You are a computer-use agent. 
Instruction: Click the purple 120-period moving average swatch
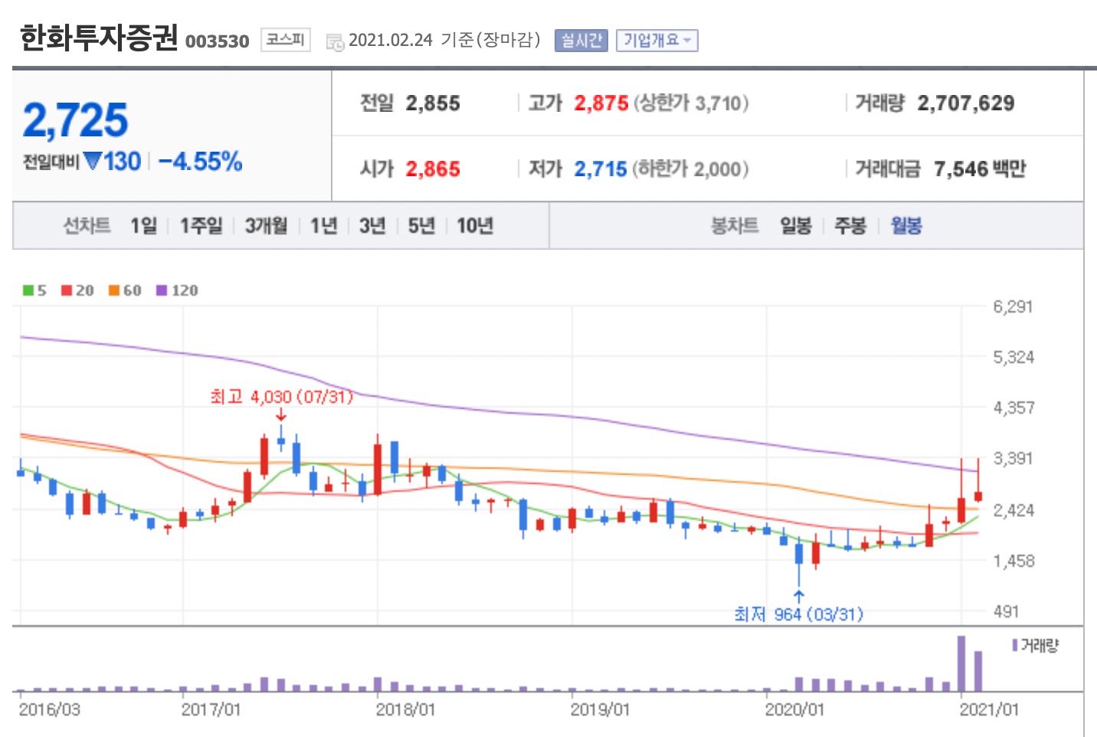point(162,290)
